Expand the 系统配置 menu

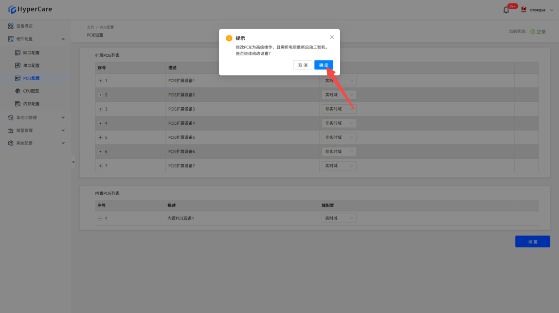click(36, 143)
